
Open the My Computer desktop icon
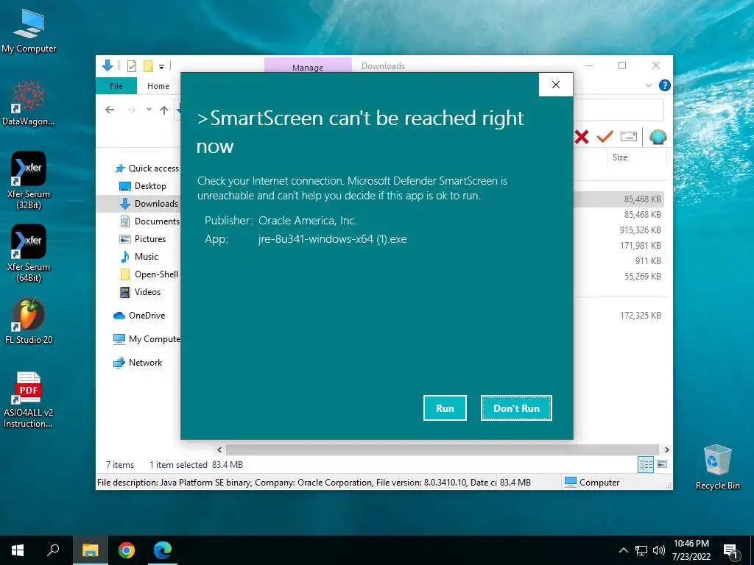click(x=29, y=31)
